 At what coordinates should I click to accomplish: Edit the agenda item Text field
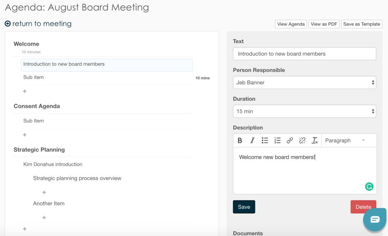pos(304,53)
